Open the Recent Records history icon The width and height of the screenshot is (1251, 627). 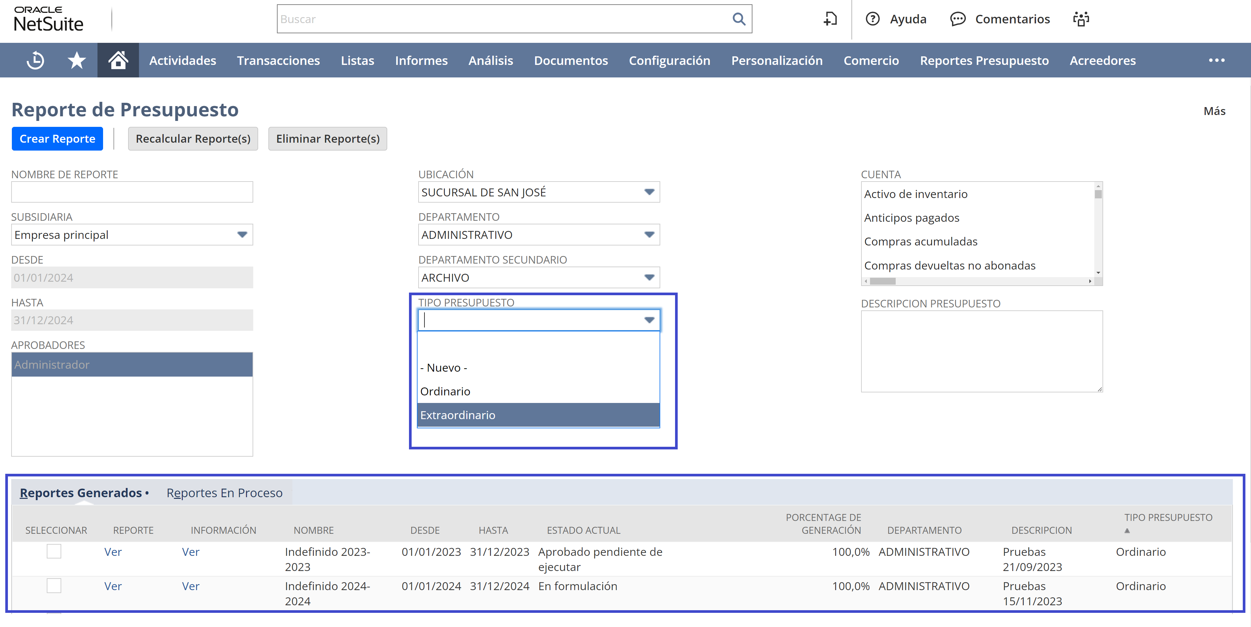36,60
